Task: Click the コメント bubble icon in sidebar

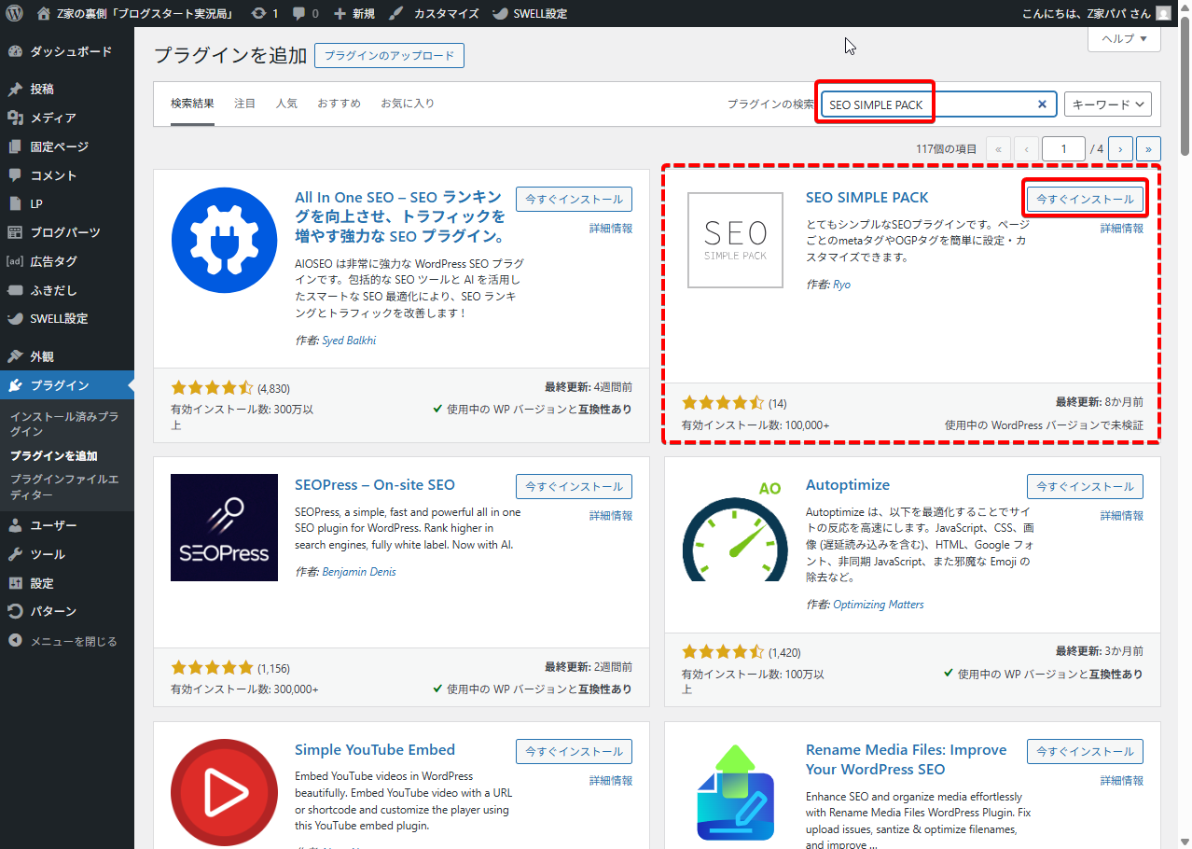Action: [x=15, y=175]
